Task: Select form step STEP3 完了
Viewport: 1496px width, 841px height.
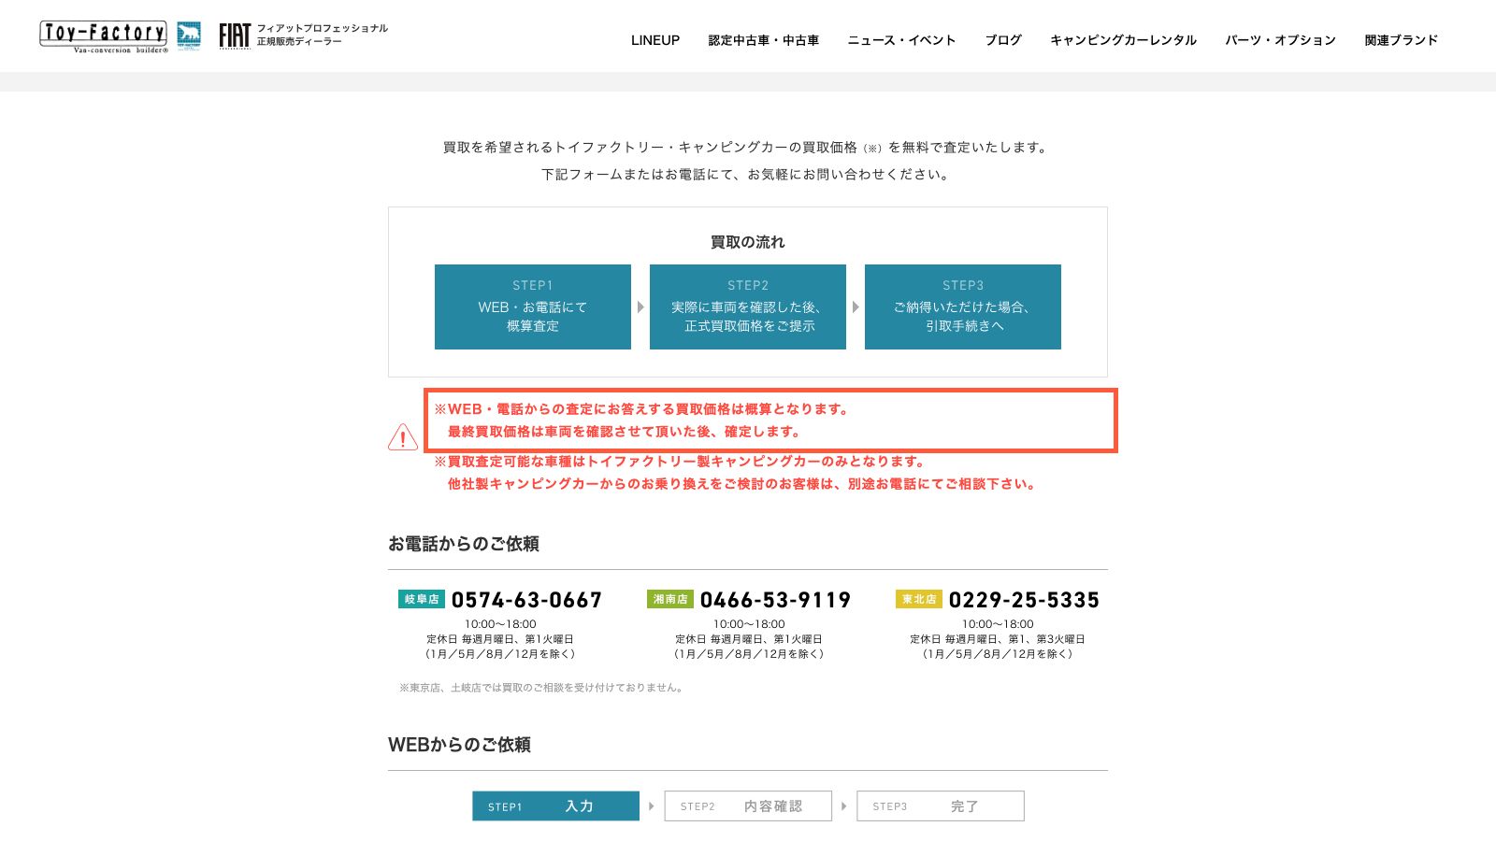Action: (941, 805)
